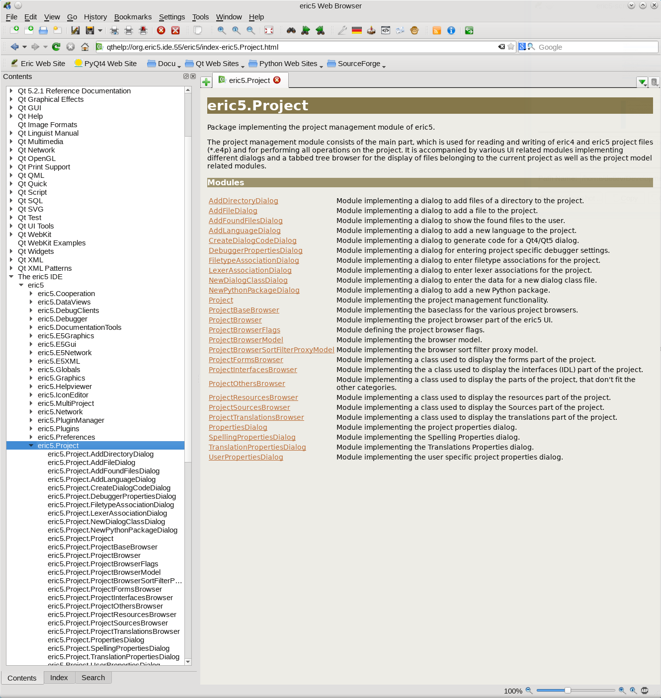
Task: Click the Print Preview icon
Action: (x=114, y=30)
